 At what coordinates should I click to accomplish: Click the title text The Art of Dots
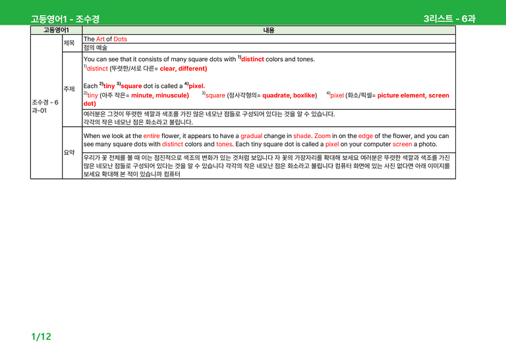click(x=105, y=39)
